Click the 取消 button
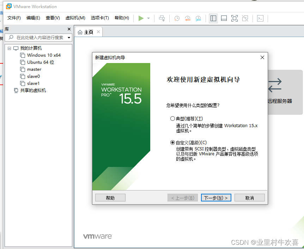The image size is (304, 249). tap(250, 198)
